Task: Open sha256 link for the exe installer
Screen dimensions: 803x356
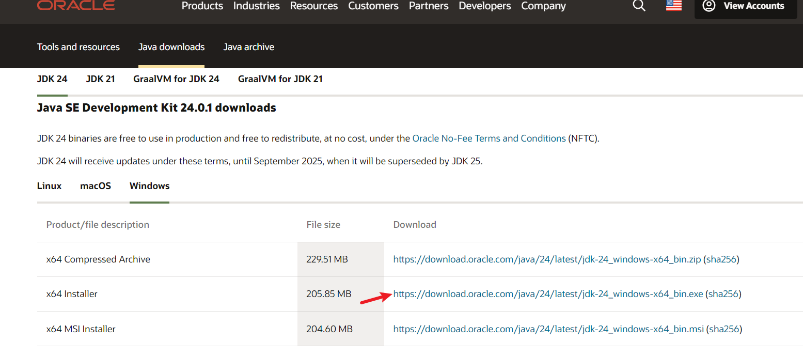Action: (x=723, y=294)
